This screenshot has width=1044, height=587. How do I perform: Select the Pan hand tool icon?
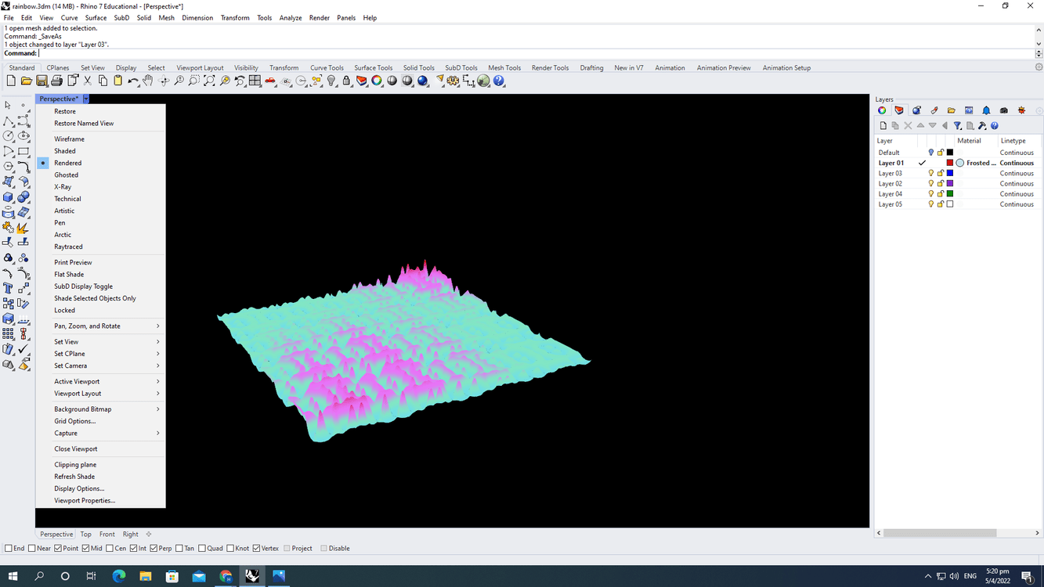148,81
